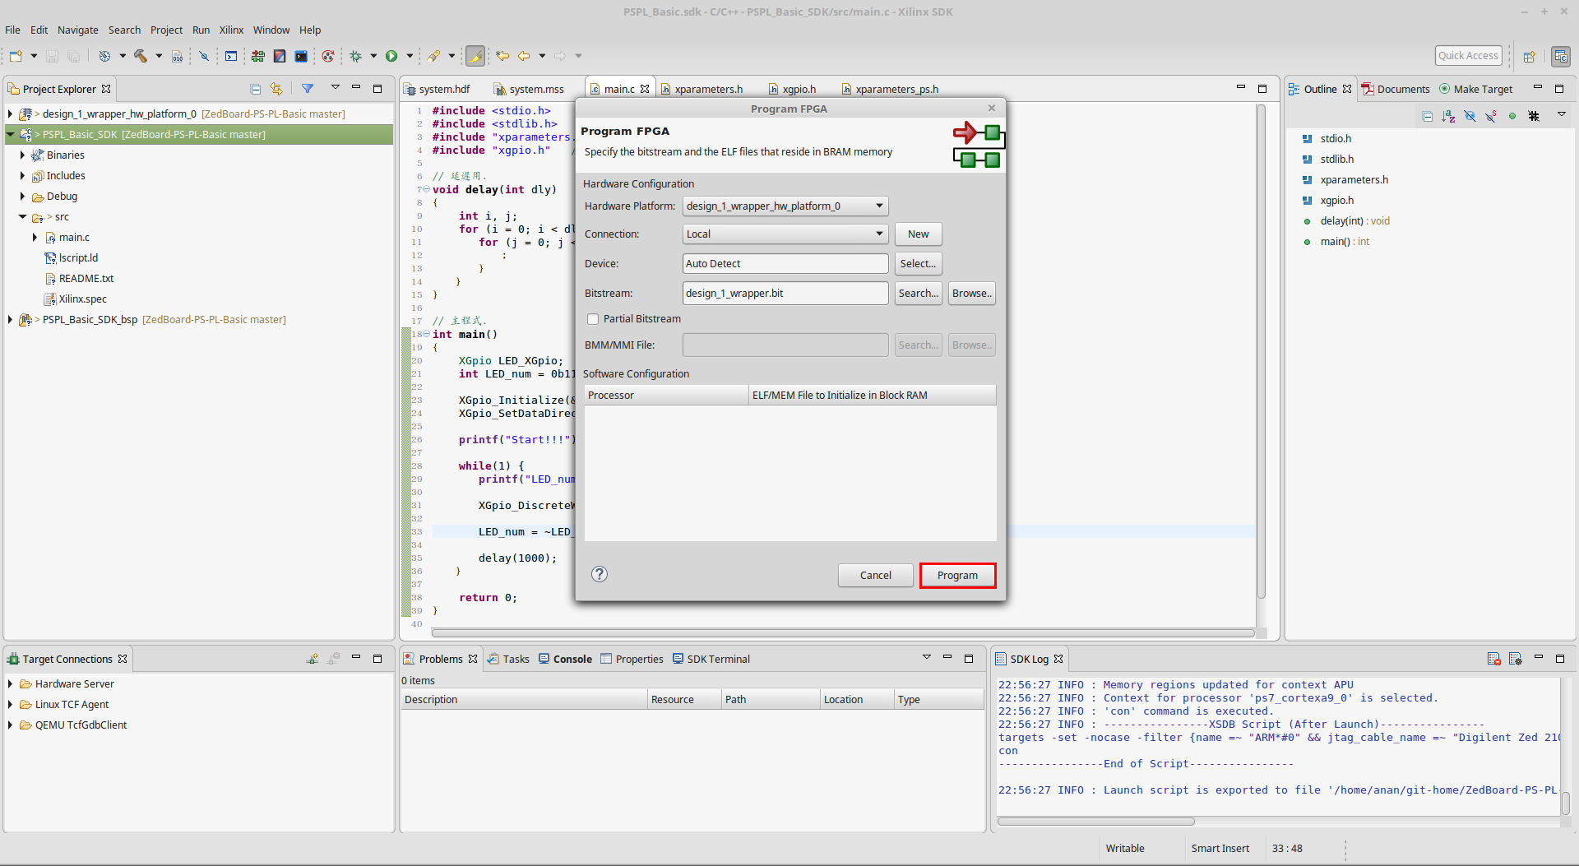
Task: Click the Open Perspective icon
Action: [1529, 56]
